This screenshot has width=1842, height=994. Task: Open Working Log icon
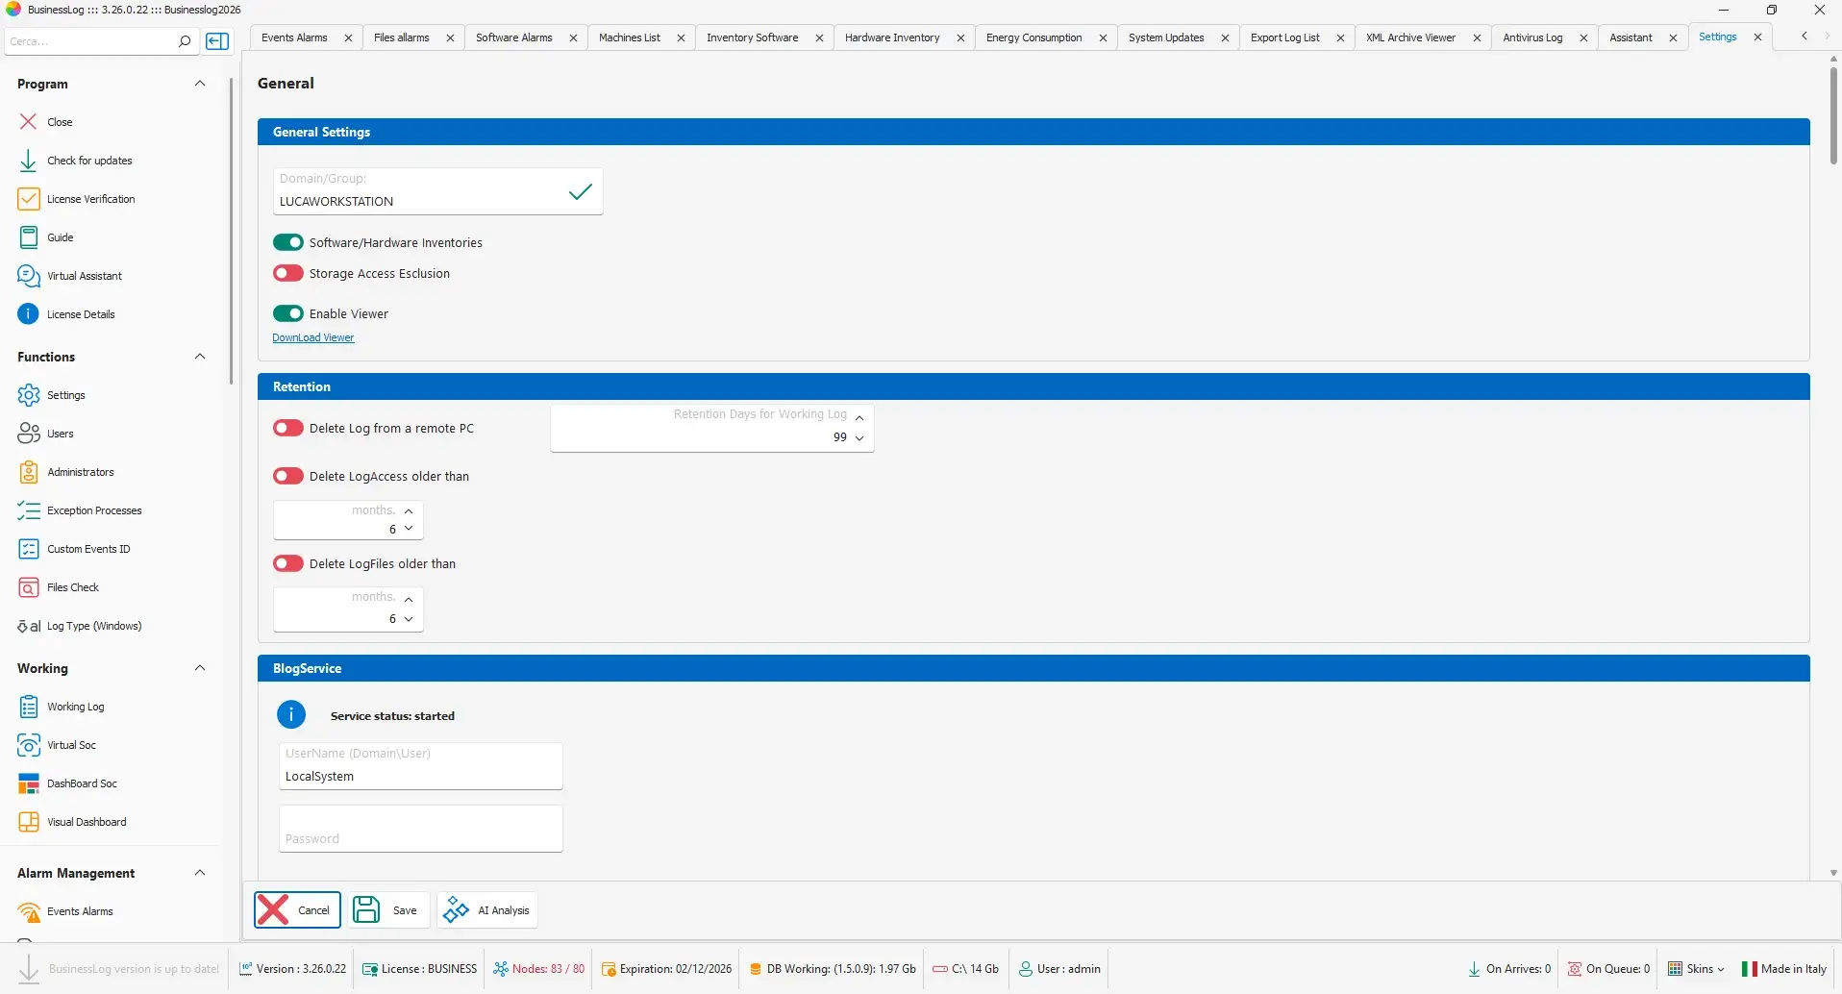click(x=29, y=707)
